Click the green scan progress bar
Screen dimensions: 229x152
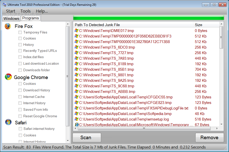click(x=149, y=18)
